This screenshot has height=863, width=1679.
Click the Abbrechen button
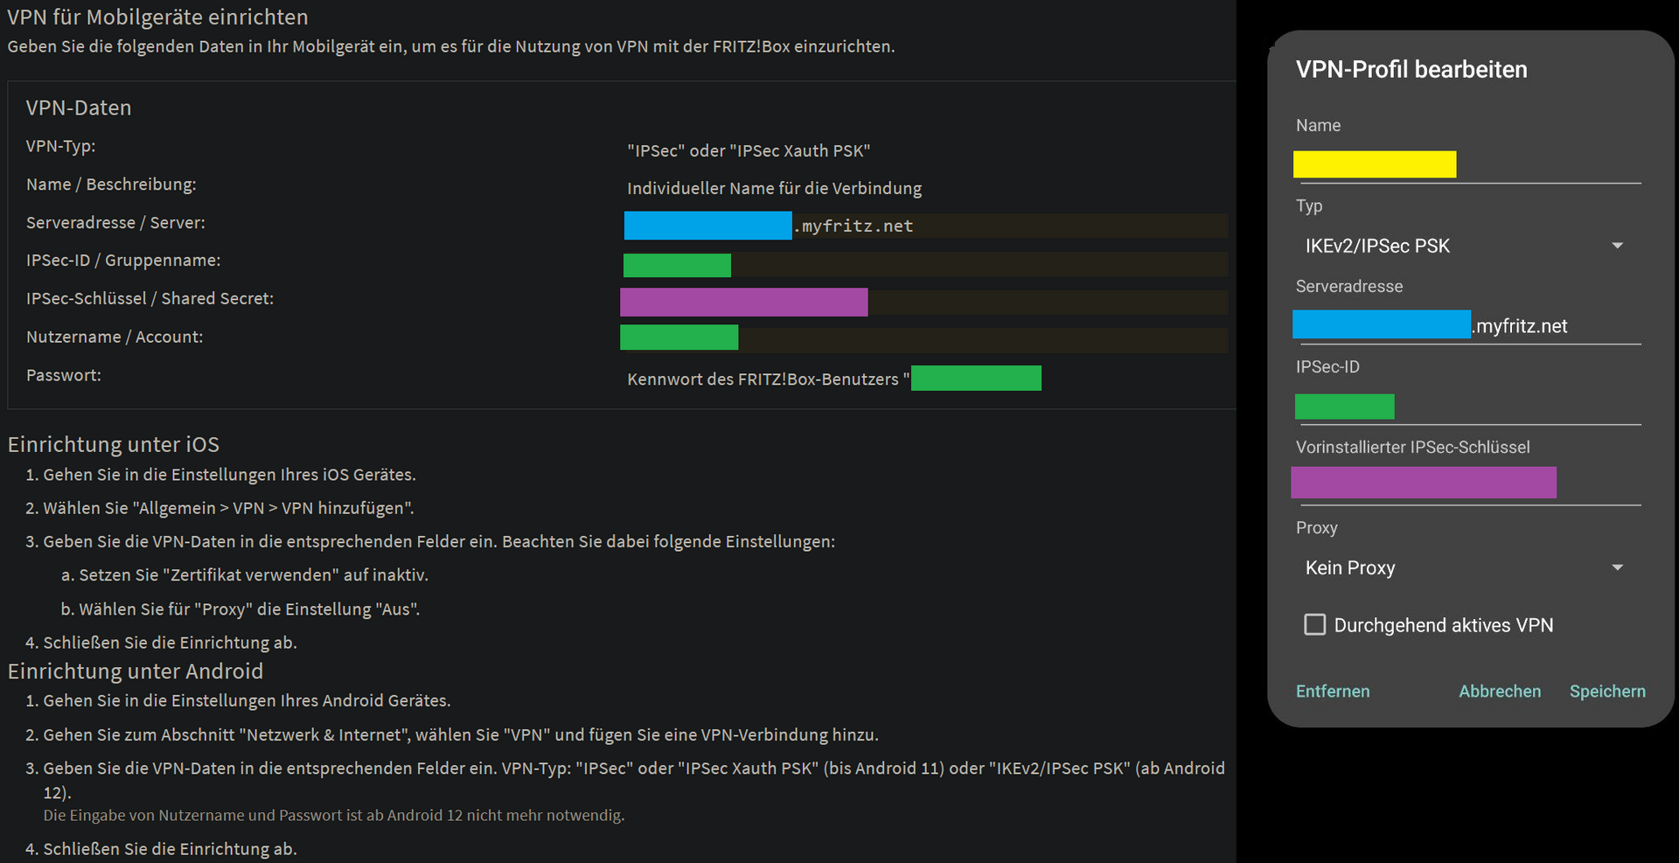click(1500, 691)
